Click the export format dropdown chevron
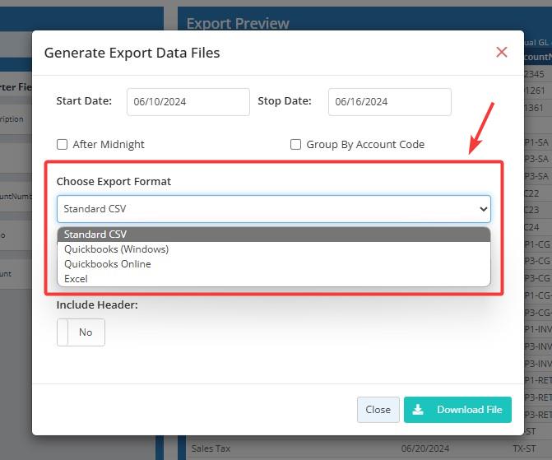Image resolution: width=552 pixels, height=460 pixels. coord(483,209)
